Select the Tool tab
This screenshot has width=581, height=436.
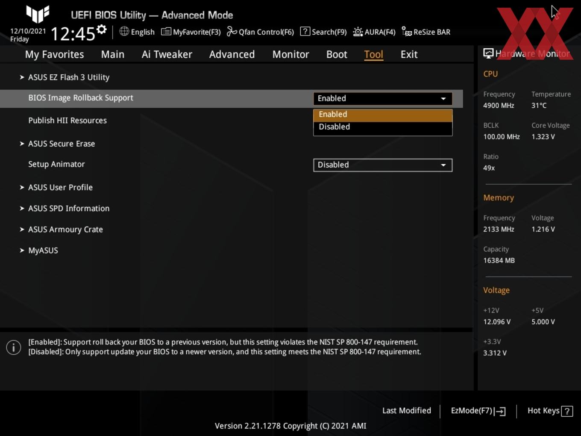(x=373, y=54)
